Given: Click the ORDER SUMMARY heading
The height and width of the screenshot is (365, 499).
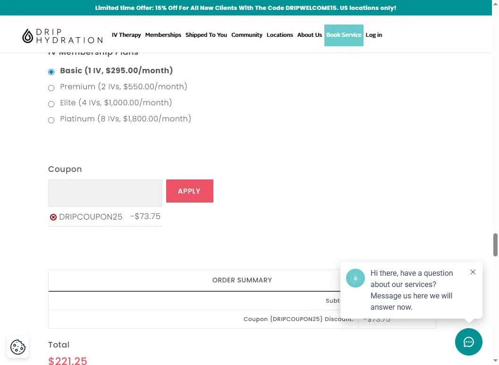Looking at the screenshot, I should (x=242, y=280).
